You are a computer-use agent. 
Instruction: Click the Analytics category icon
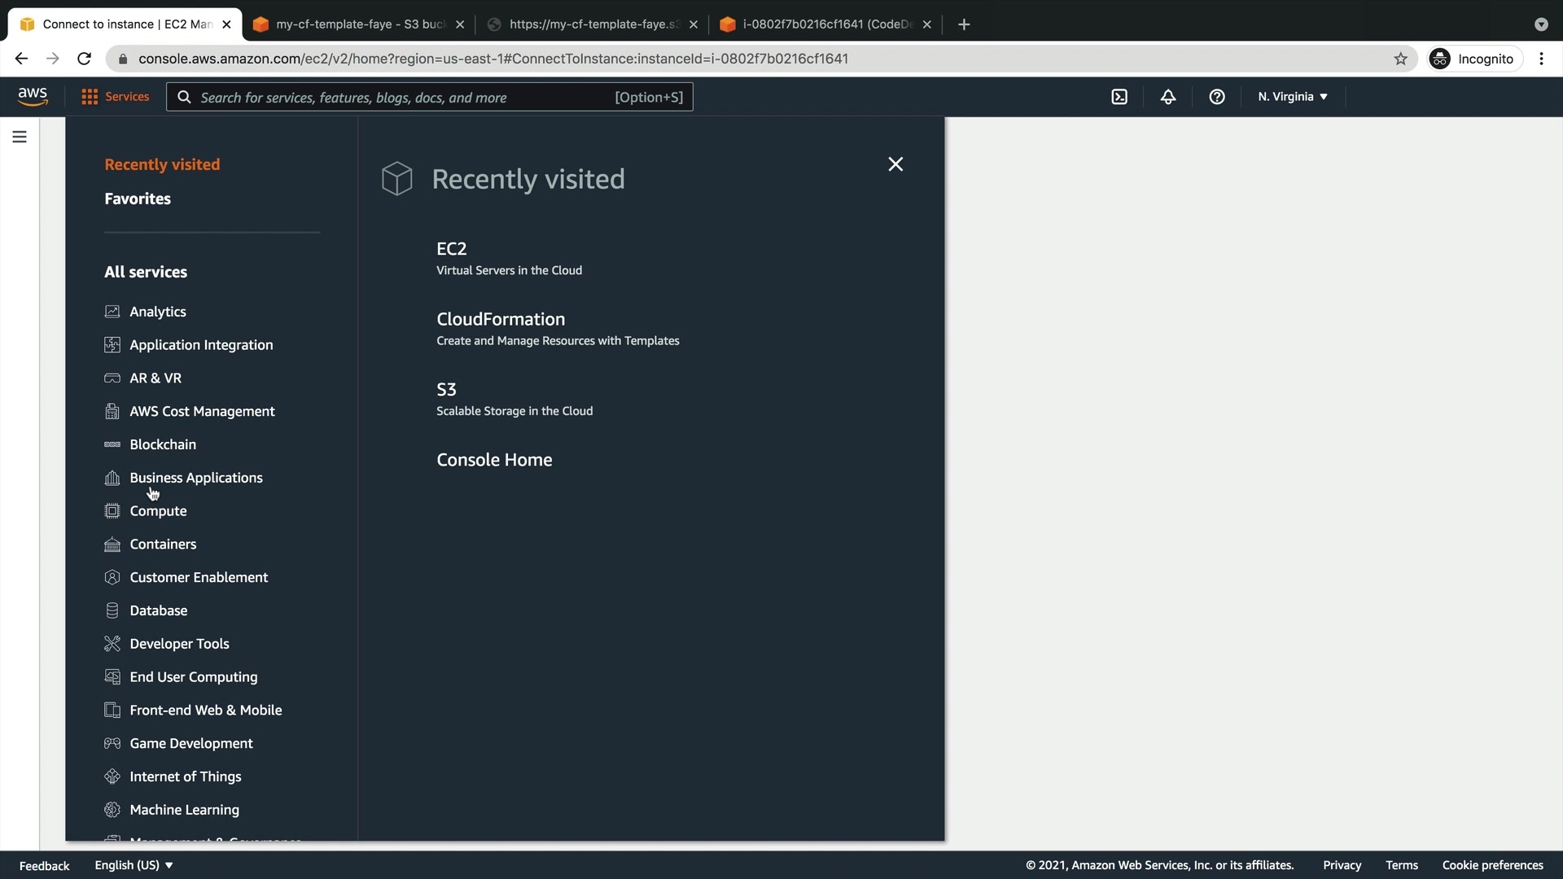coord(112,312)
